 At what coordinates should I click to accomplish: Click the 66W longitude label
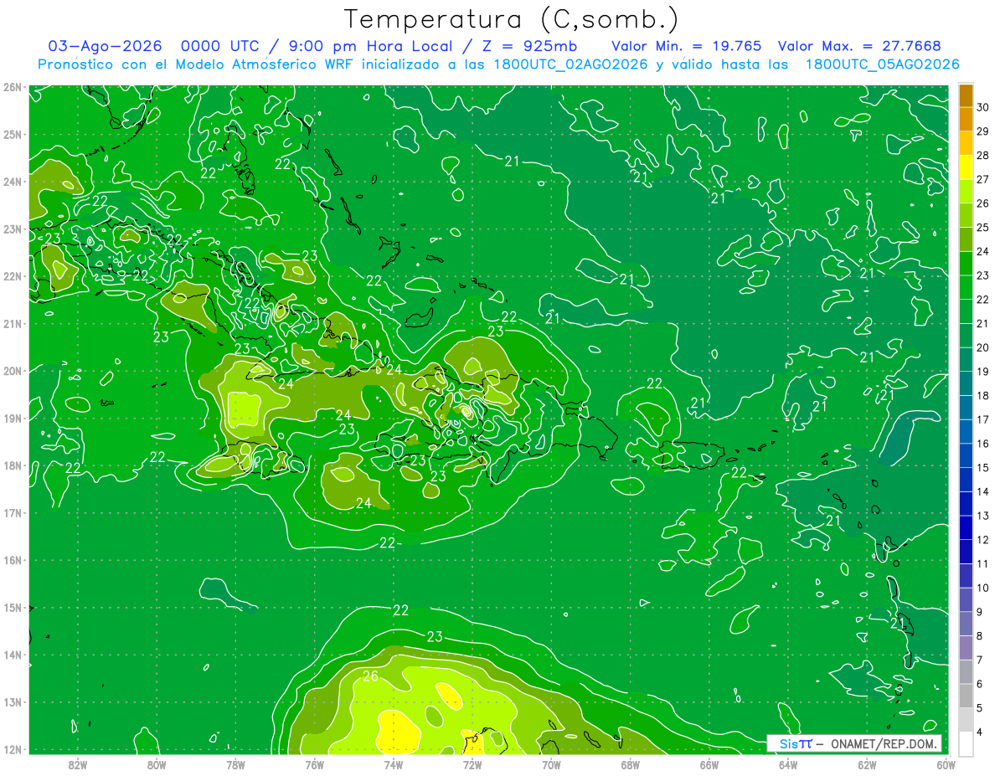tap(709, 764)
